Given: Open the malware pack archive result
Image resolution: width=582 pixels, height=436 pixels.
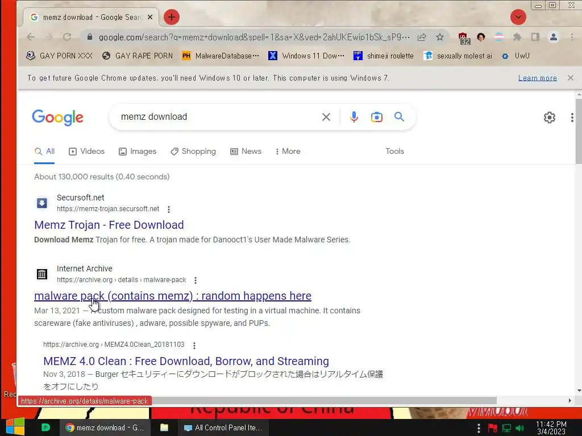Looking at the screenshot, I should point(173,296).
